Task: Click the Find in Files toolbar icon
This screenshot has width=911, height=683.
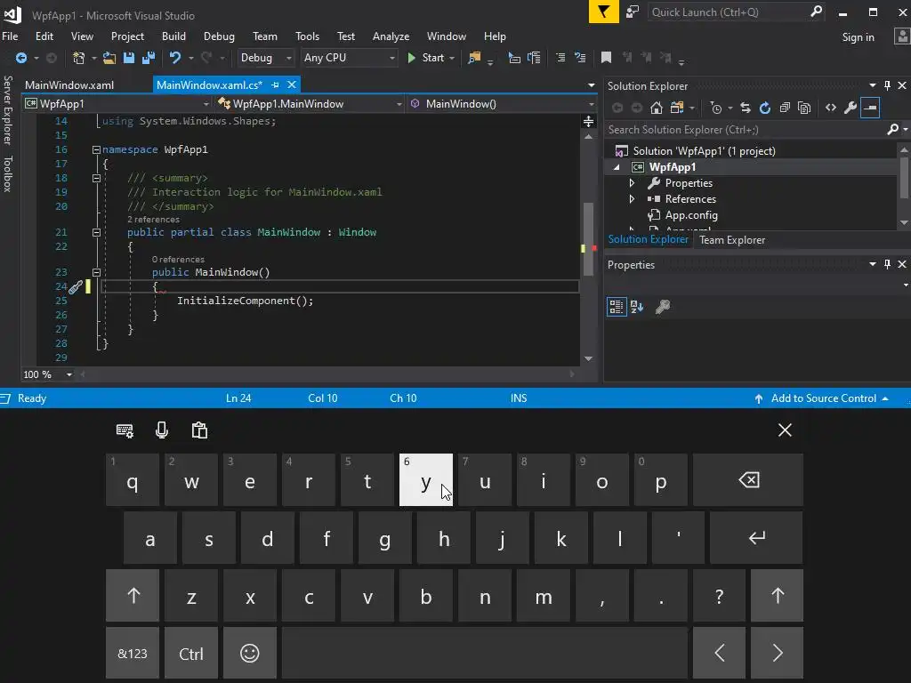Action: (474, 58)
